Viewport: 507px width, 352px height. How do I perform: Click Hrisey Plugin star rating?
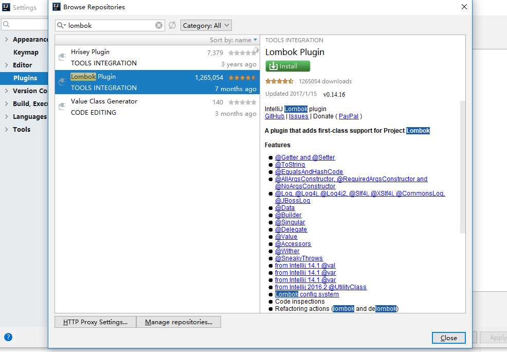(242, 52)
